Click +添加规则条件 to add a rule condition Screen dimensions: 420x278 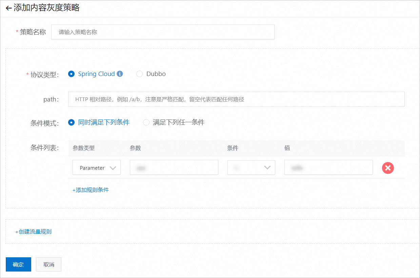coord(91,190)
